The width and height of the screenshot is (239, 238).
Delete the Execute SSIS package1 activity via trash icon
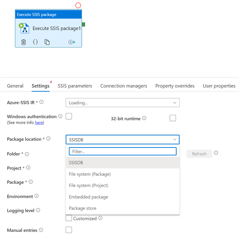[x=24, y=42]
